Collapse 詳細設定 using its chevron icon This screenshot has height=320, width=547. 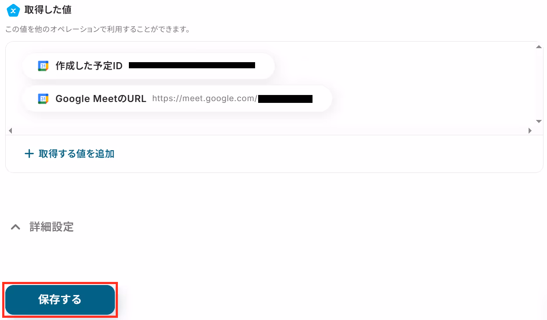point(15,227)
